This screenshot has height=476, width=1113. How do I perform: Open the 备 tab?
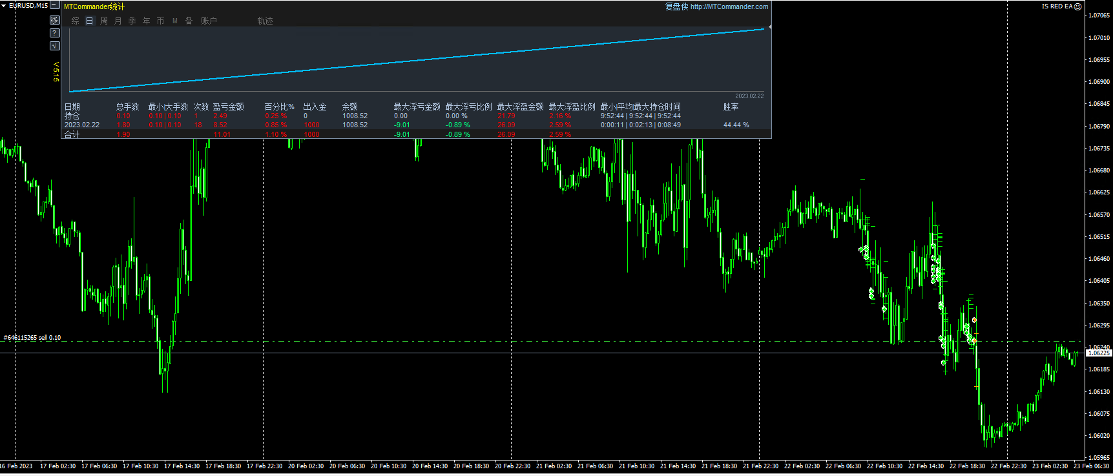(189, 21)
